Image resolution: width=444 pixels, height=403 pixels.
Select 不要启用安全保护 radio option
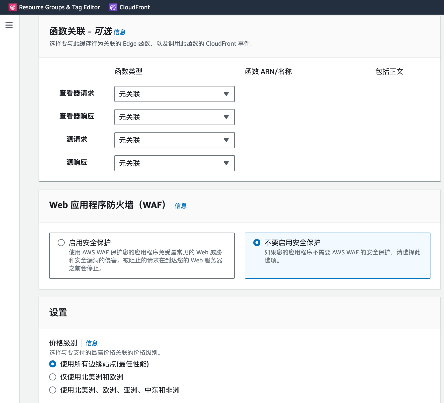(257, 243)
